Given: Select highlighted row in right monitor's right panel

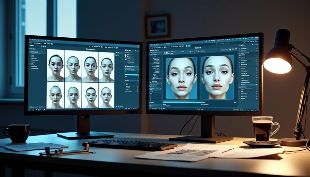Looking at the screenshot, I should coord(249,85).
